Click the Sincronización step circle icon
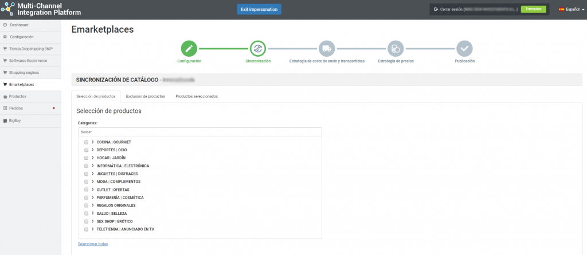 [258, 49]
